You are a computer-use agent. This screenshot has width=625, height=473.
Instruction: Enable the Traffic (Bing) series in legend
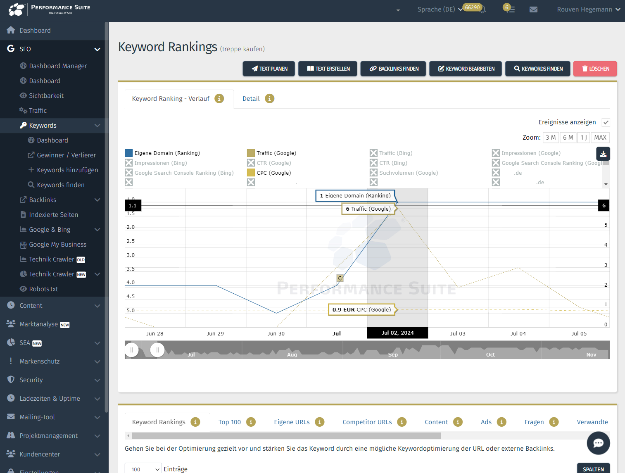[x=373, y=153]
